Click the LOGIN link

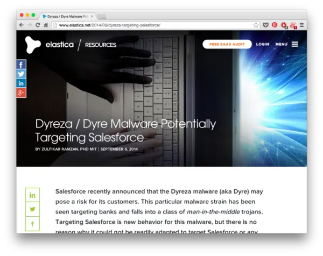click(263, 44)
